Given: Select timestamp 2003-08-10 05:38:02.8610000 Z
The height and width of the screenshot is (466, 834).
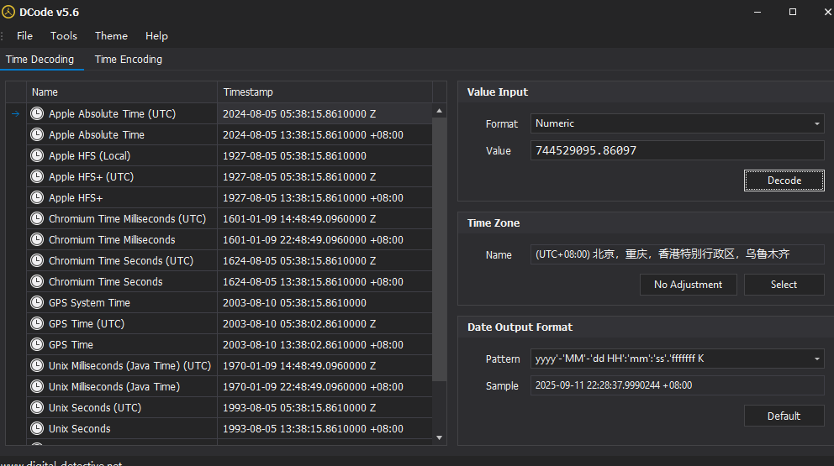Looking at the screenshot, I should (x=325, y=323).
